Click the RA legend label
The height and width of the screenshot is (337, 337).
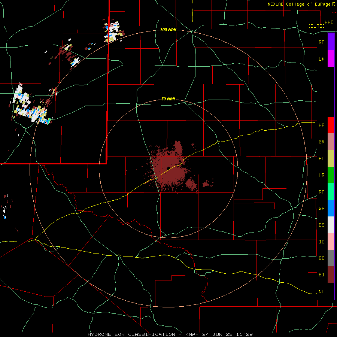coord(321,192)
